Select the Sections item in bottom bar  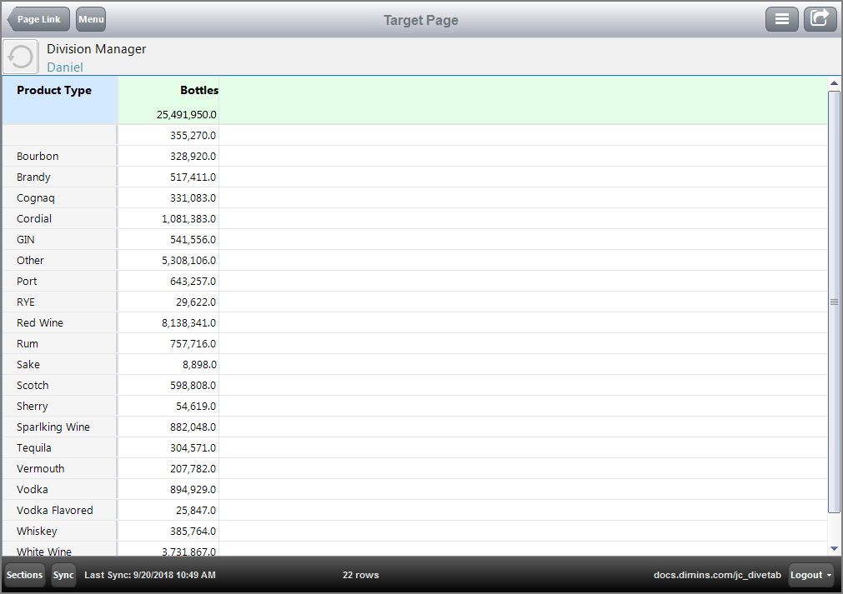(x=23, y=575)
